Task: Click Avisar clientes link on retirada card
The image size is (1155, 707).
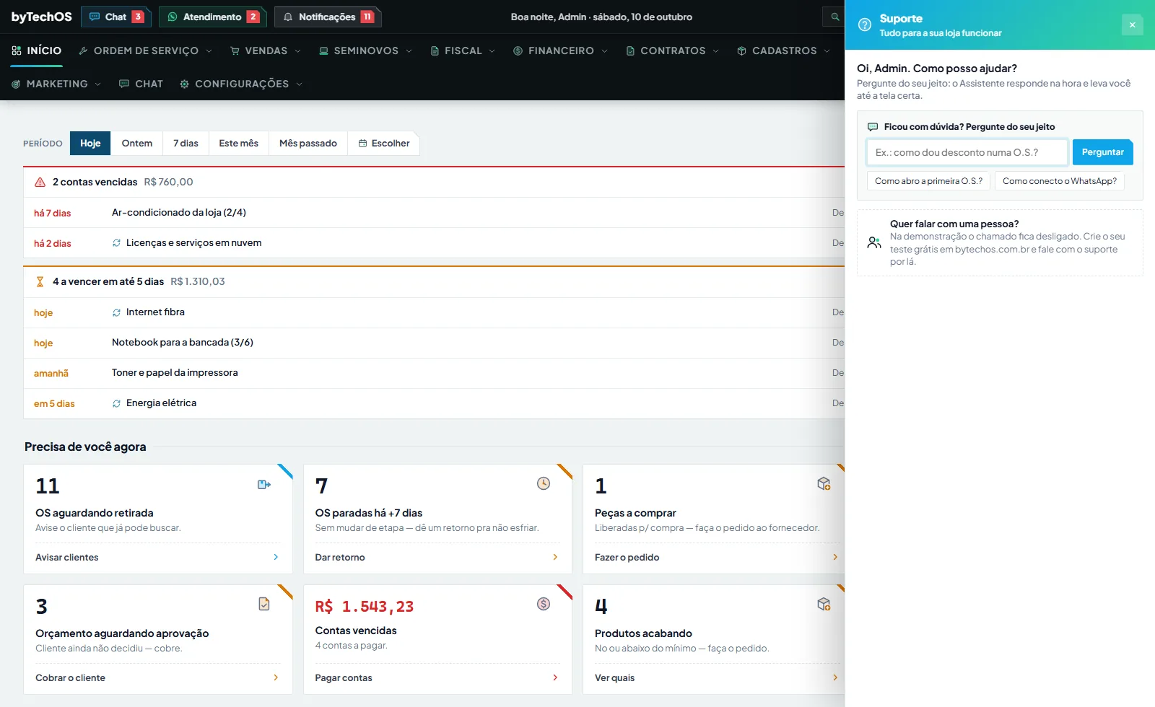Action: [x=157, y=557]
